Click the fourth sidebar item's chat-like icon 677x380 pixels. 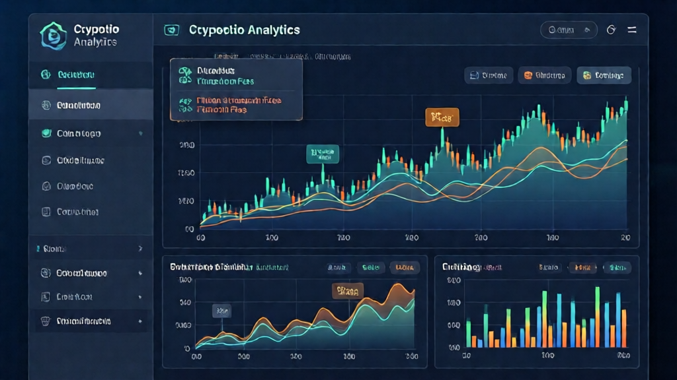click(46, 160)
